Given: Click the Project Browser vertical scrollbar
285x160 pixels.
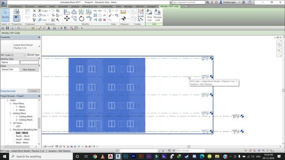Looking at the screenshot, I should 39,123.
